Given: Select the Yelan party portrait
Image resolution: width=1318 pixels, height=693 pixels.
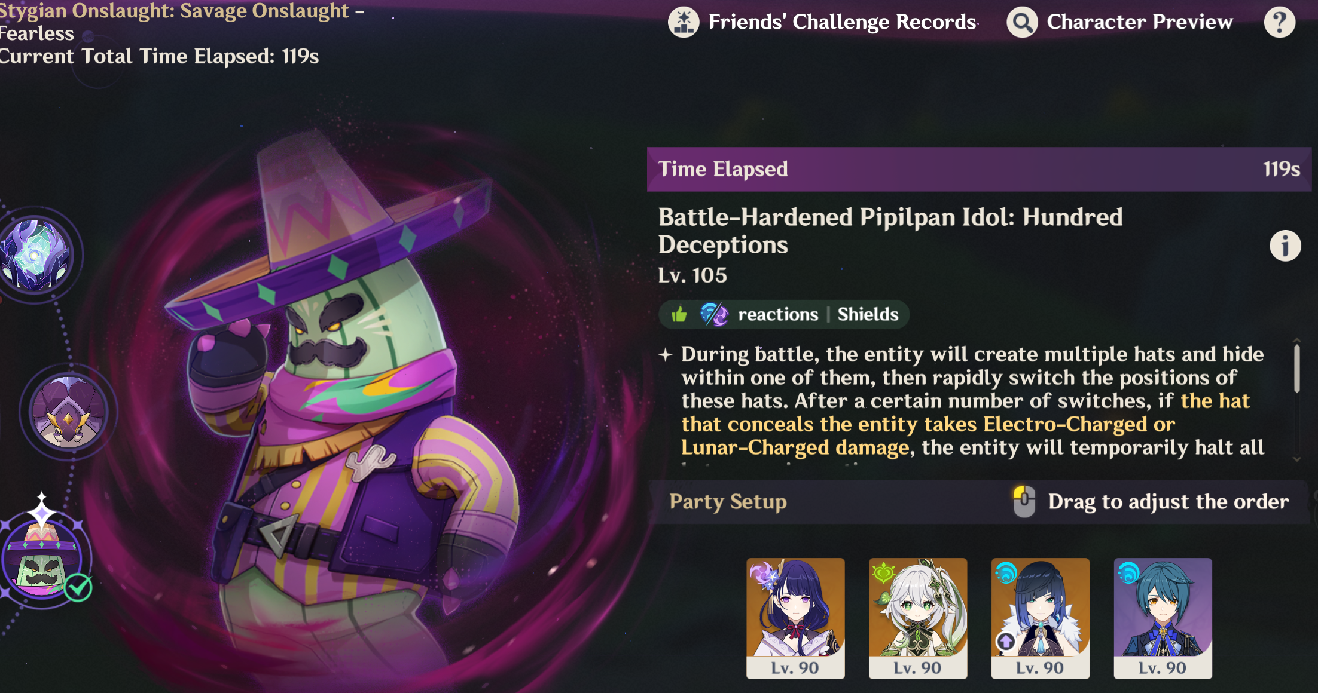Looking at the screenshot, I should pos(1041,618).
